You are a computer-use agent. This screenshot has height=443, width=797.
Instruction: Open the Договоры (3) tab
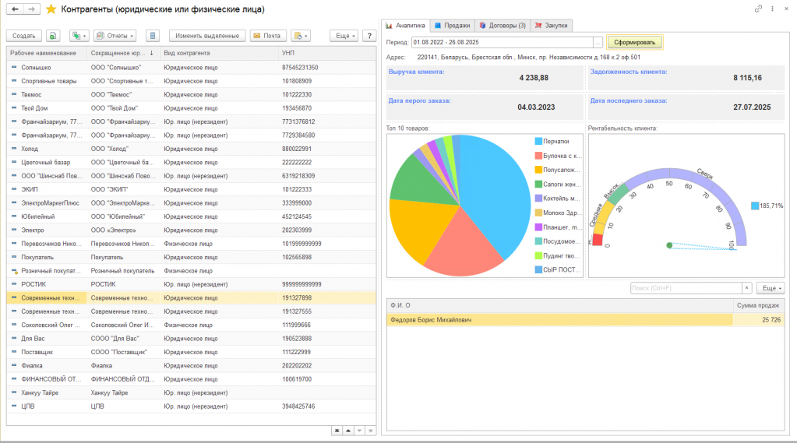point(503,26)
